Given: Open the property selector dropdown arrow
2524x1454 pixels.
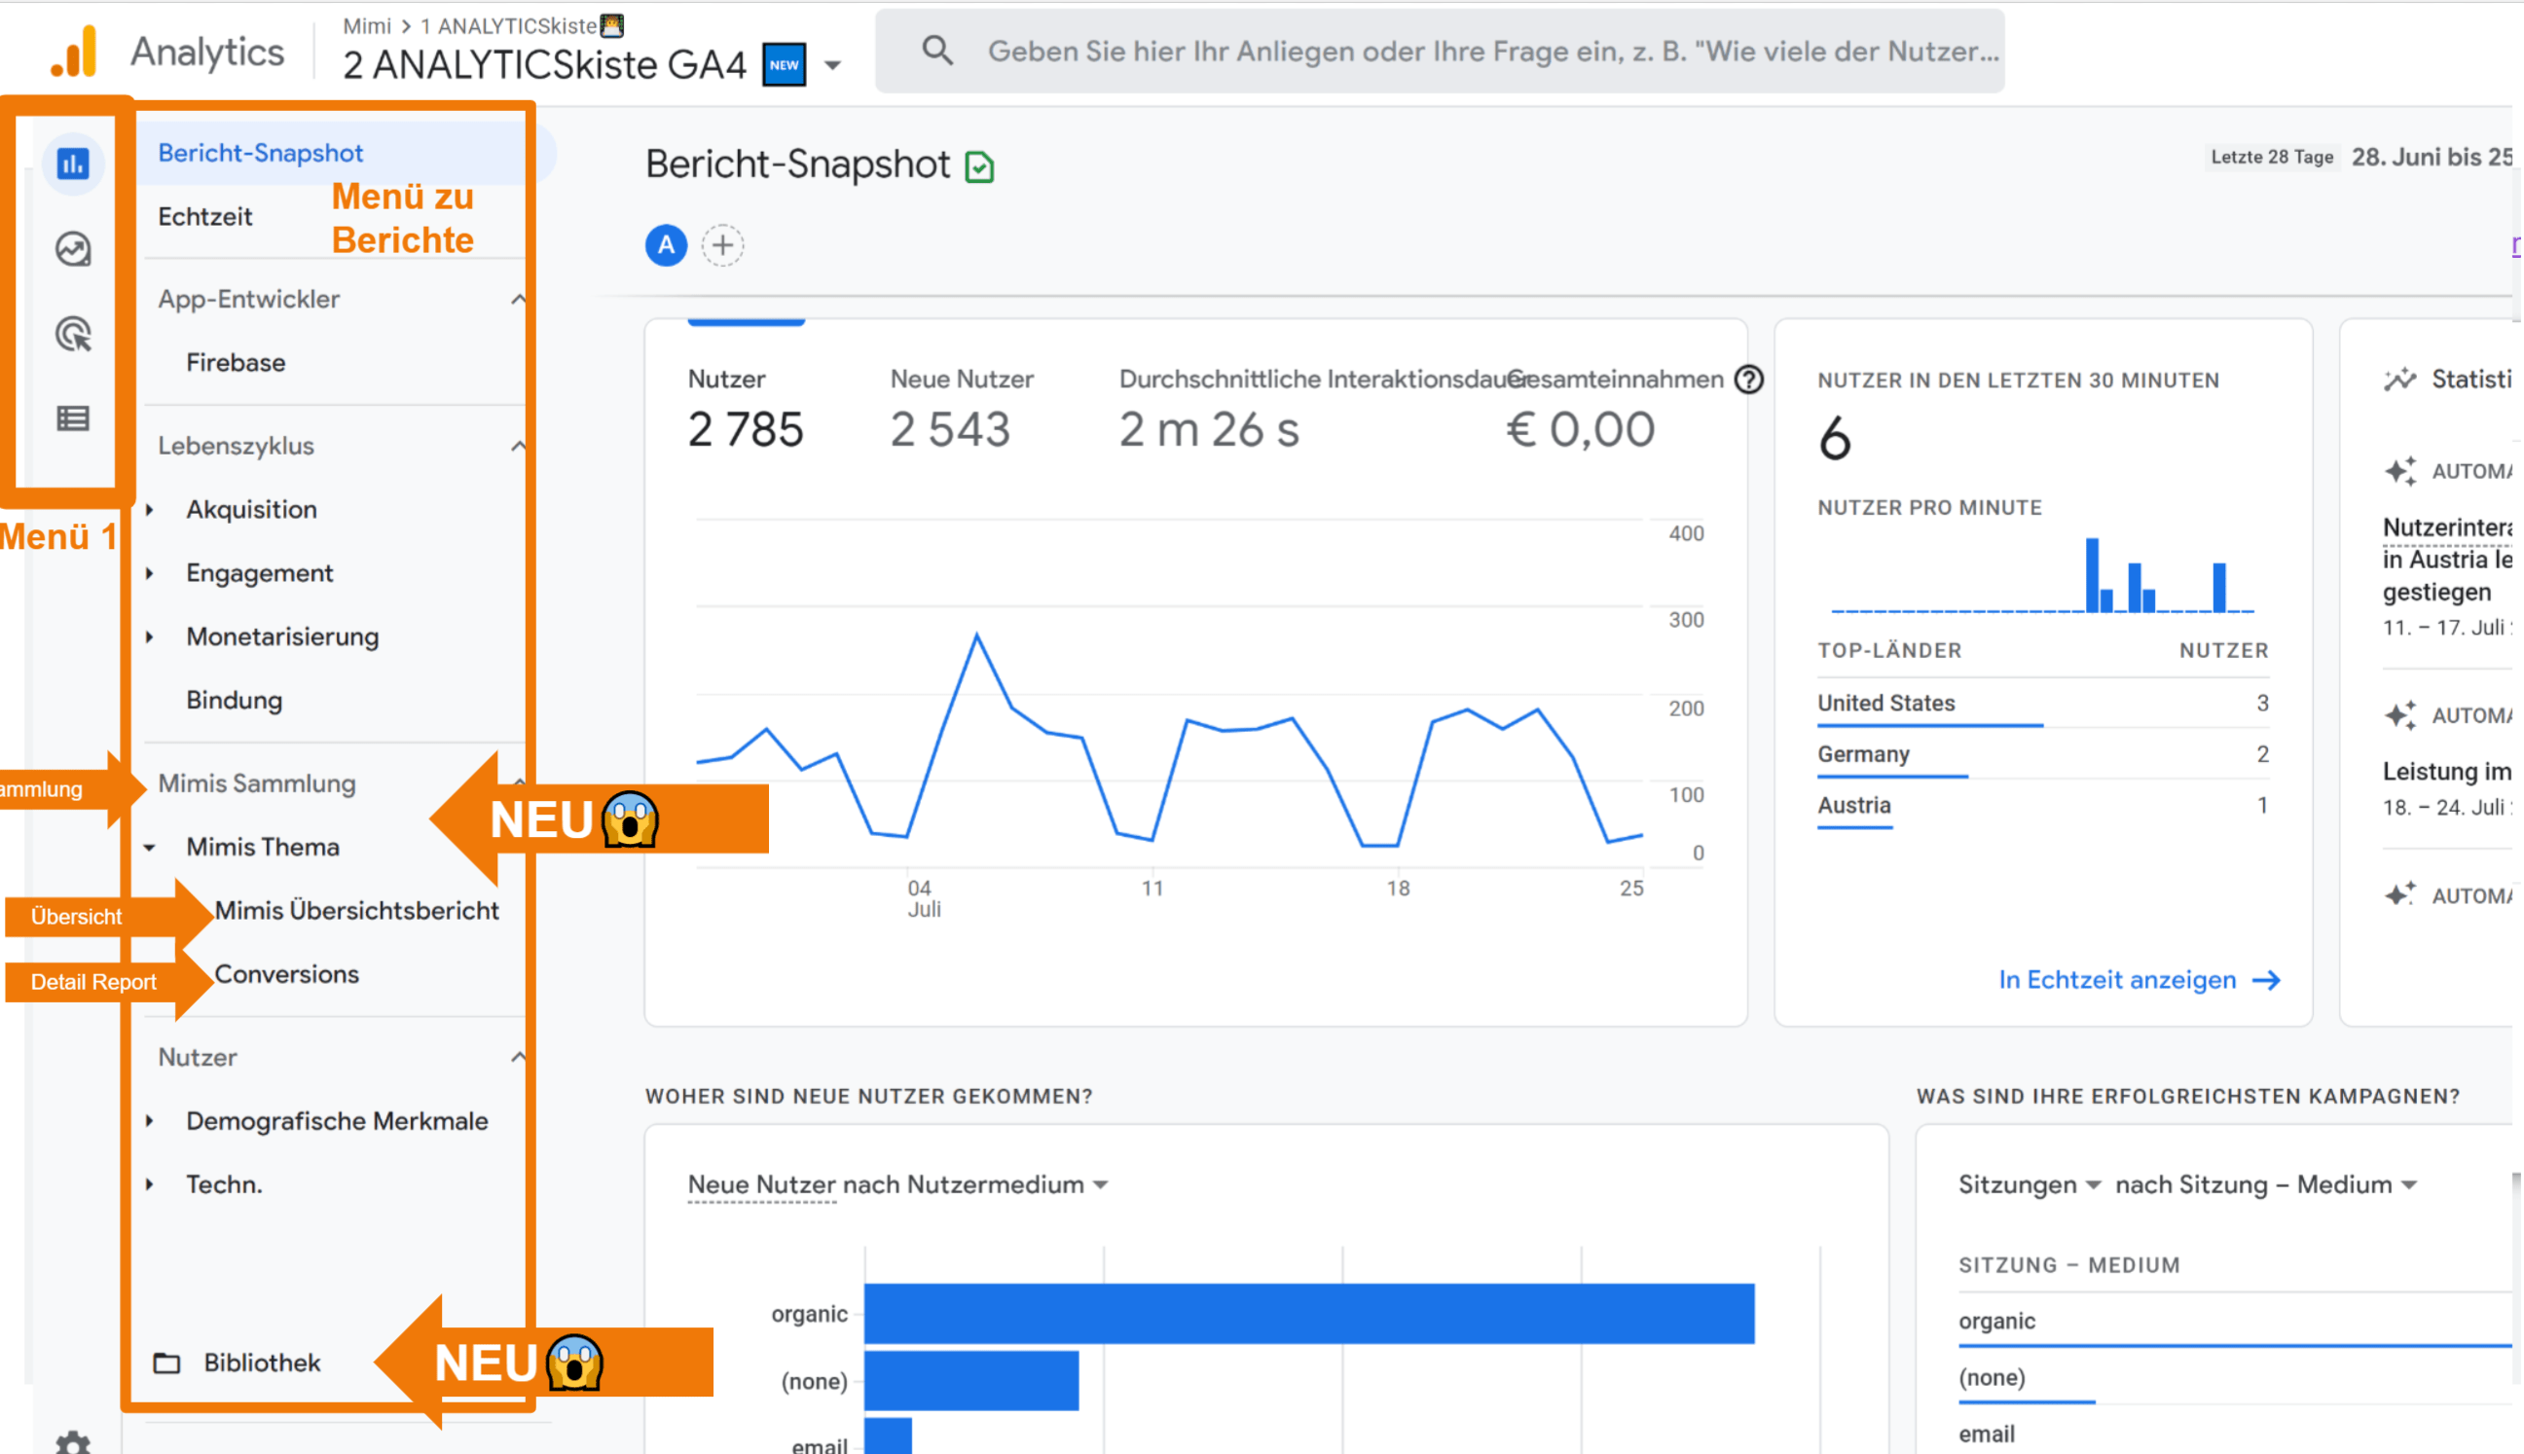Looking at the screenshot, I should pyautogui.click(x=833, y=66).
